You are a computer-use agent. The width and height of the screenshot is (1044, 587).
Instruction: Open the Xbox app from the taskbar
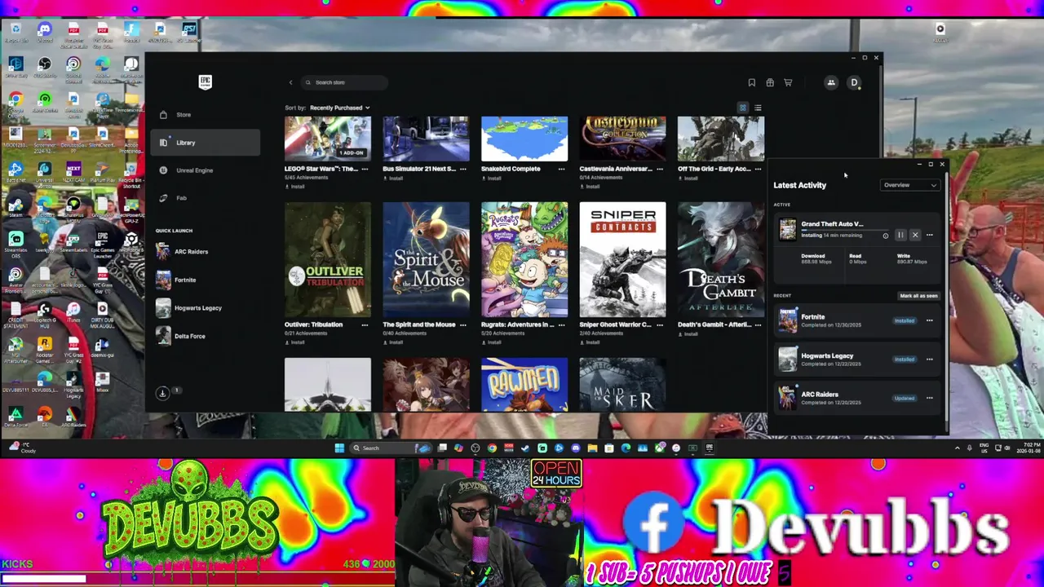[x=659, y=448]
